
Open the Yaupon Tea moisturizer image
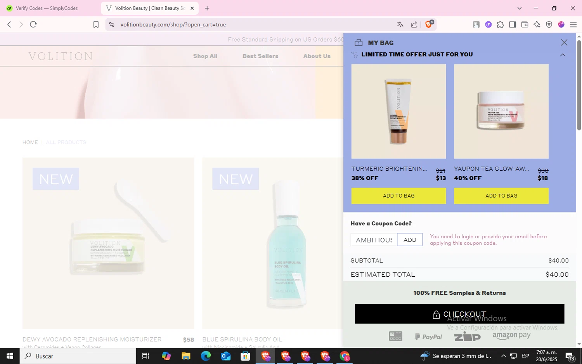[501, 111]
